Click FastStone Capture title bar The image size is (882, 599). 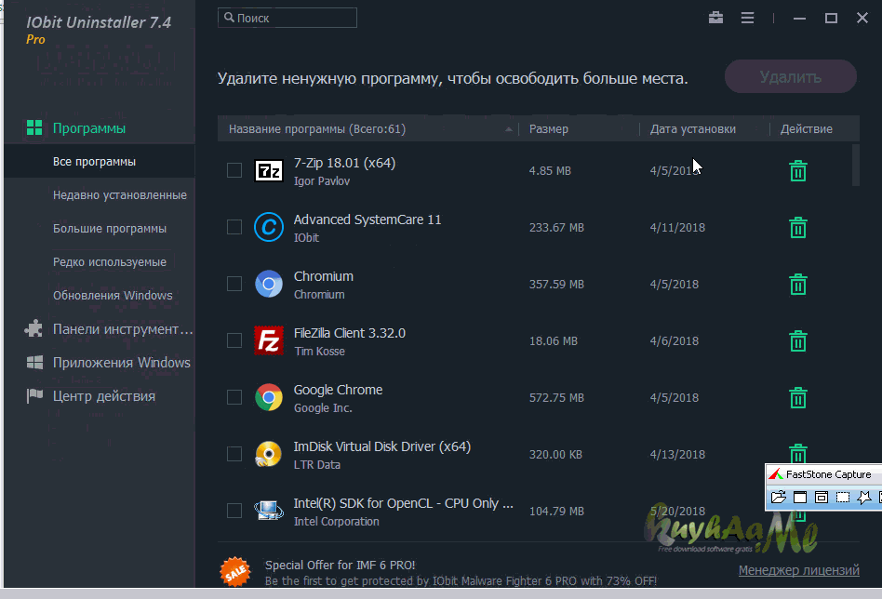[x=823, y=474]
